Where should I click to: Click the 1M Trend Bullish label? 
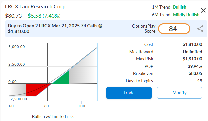180,7
